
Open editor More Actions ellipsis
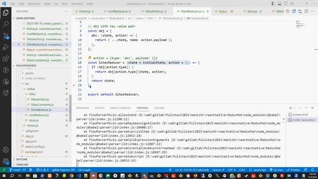tap(313, 11)
